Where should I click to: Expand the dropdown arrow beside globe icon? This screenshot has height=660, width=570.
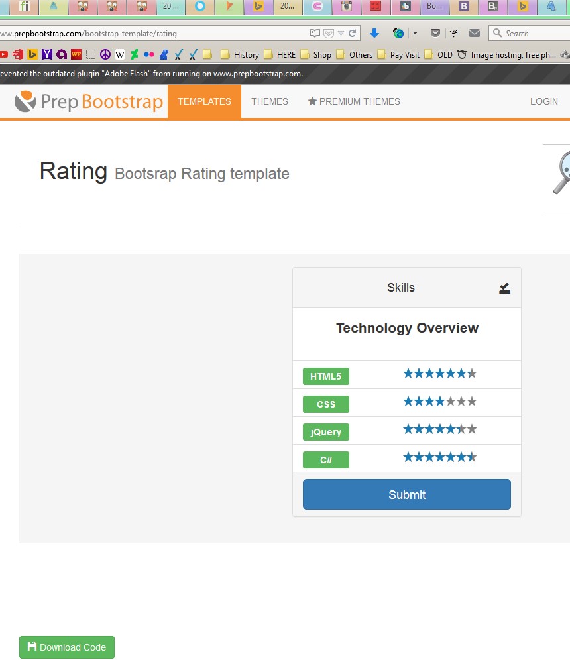(415, 33)
